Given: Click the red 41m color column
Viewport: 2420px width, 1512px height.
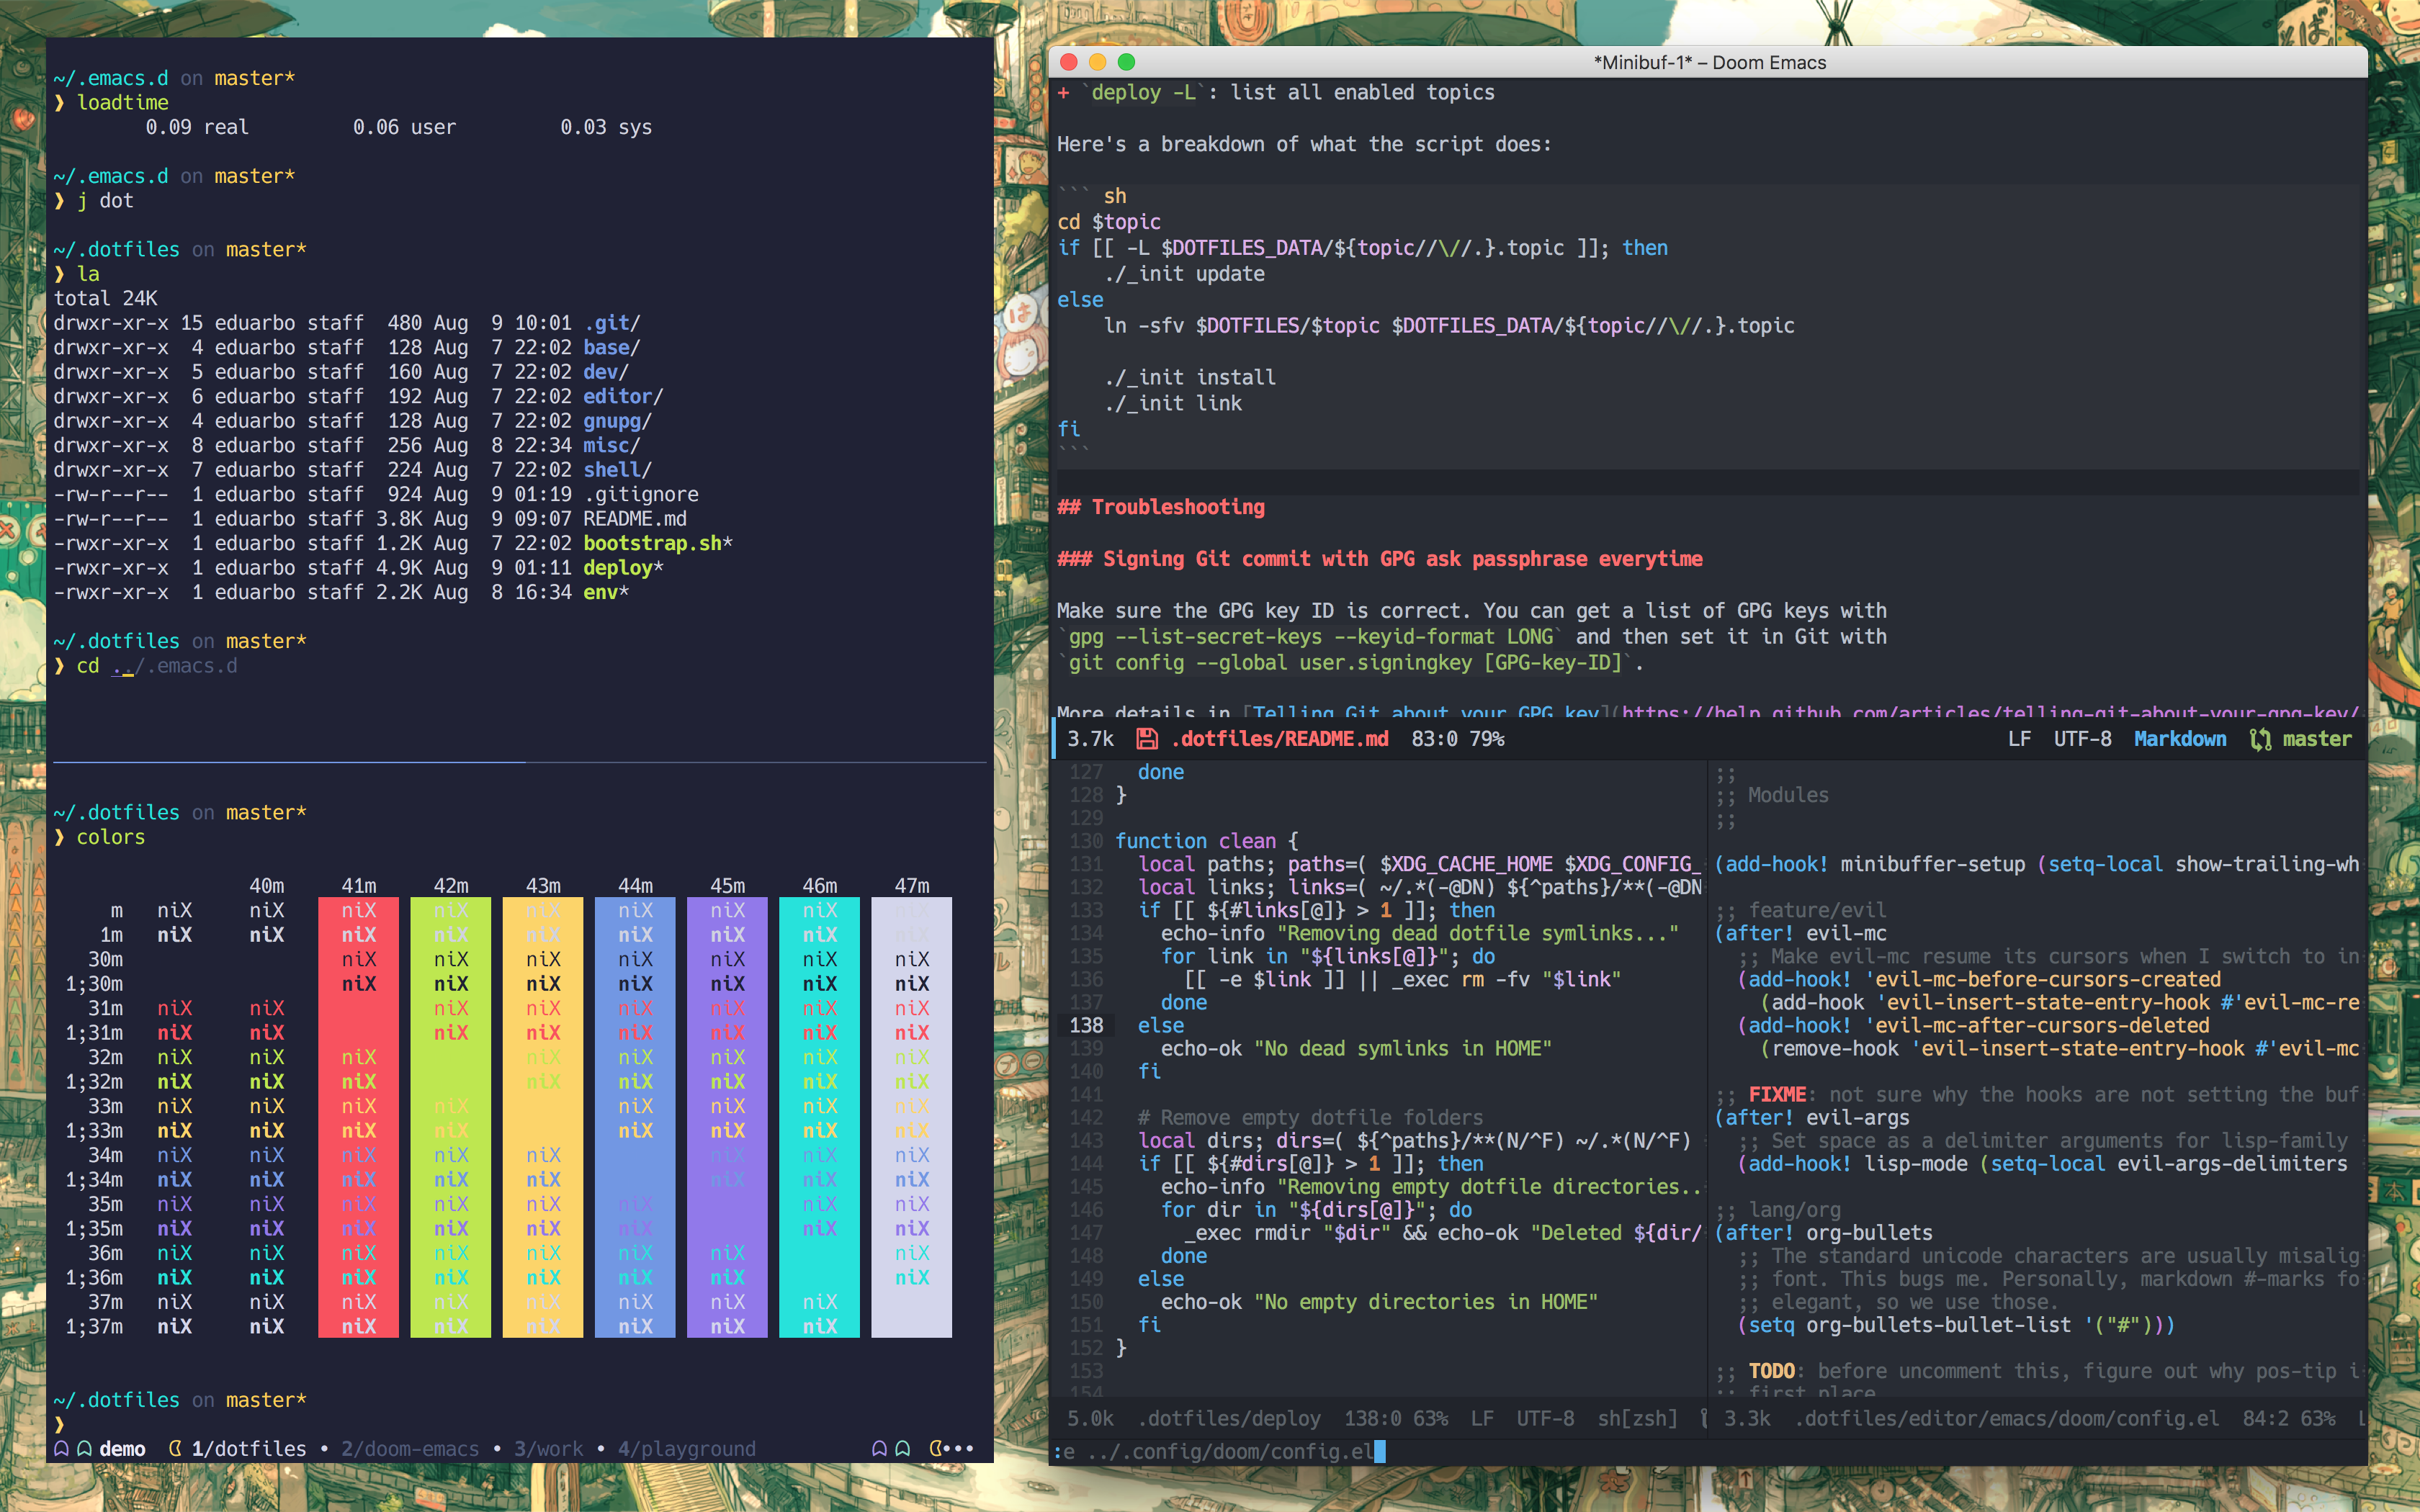Looking at the screenshot, I should [x=358, y=1117].
